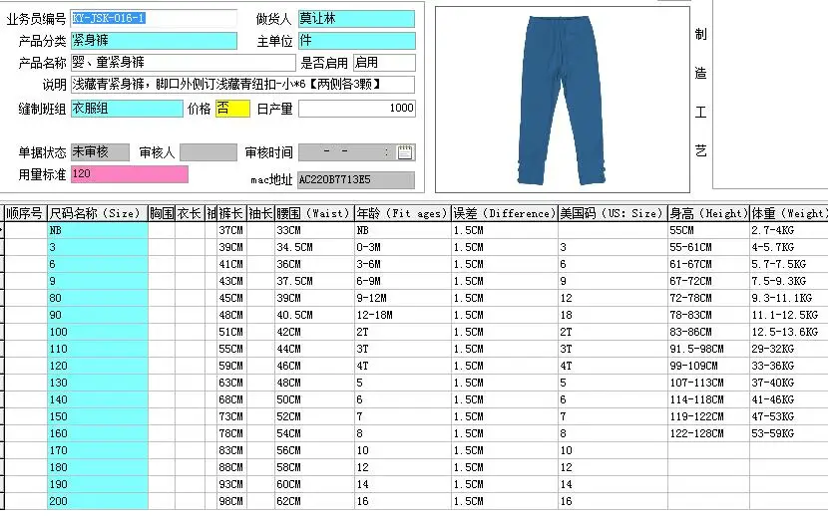Open the 是否启用 field showing 启用
The width and height of the screenshot is (828, 519).
(x=384, y=62)
